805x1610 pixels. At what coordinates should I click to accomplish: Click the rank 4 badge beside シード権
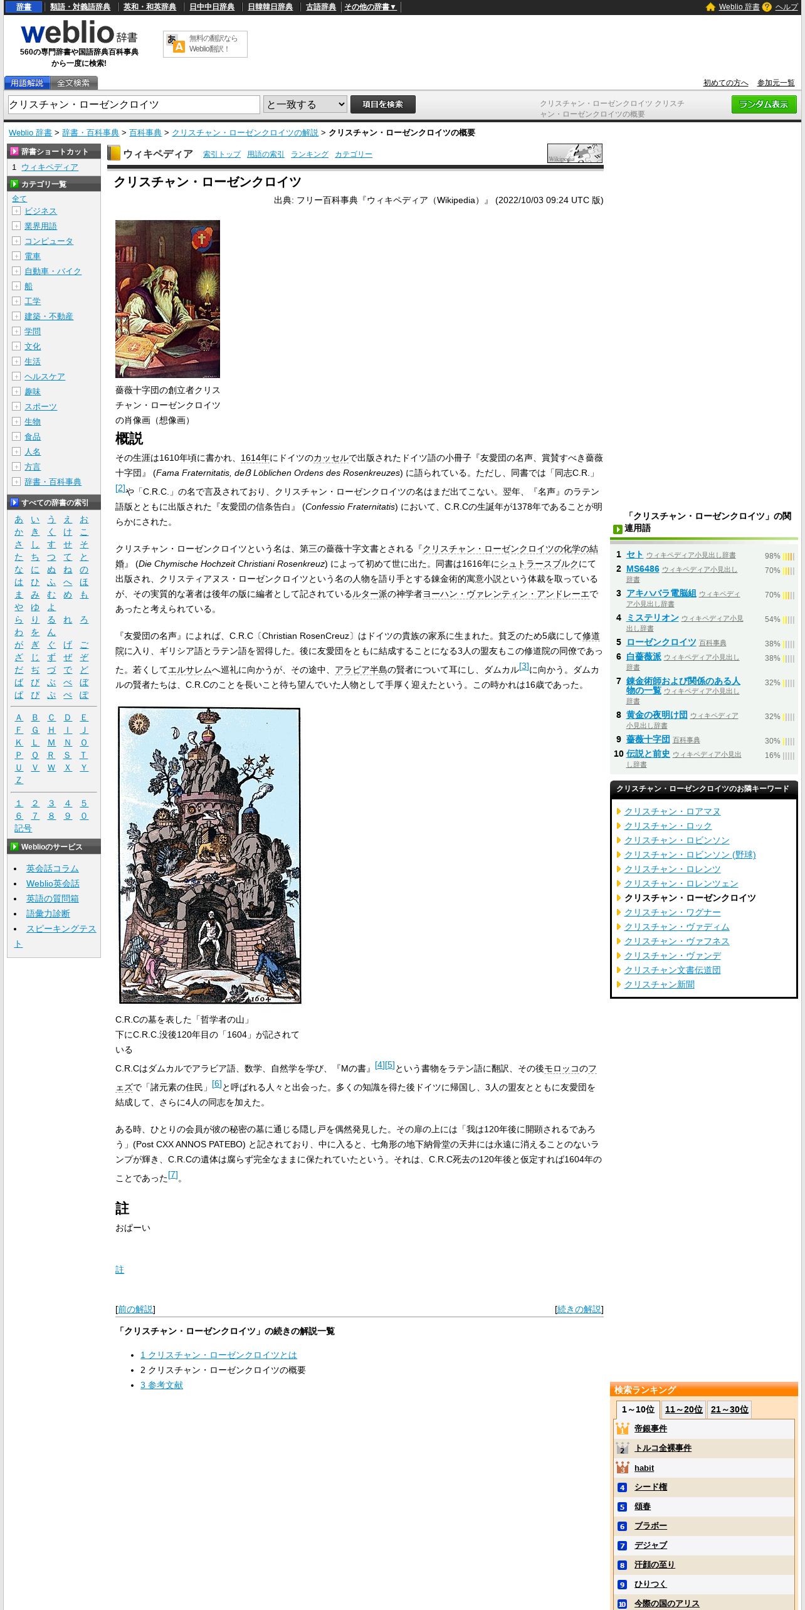click(x=622, y=1487)
